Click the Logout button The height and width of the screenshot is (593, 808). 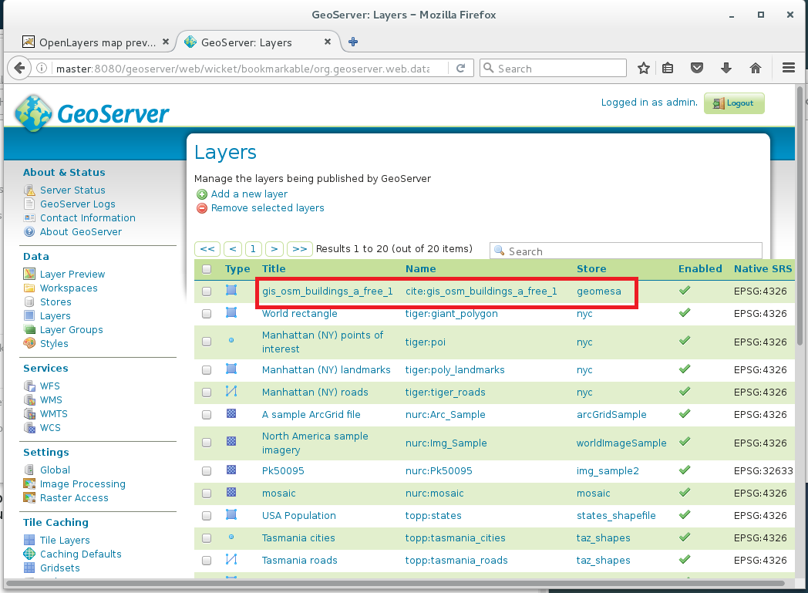pyautogui.click(x=734, y=103)
